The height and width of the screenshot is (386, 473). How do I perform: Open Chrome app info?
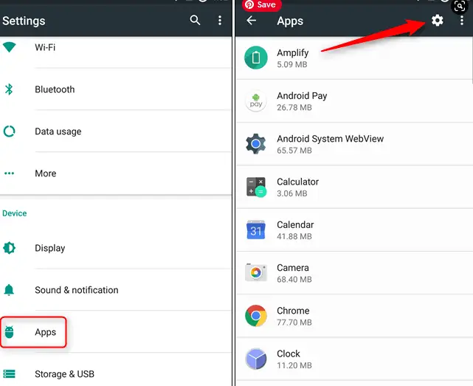click(x=354, y=316)
